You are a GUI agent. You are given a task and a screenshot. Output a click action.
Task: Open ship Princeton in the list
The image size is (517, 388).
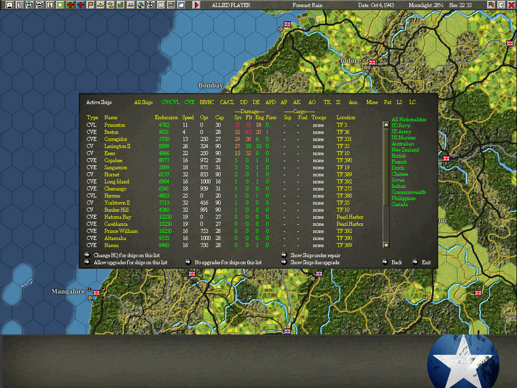[x=115, y=125]
